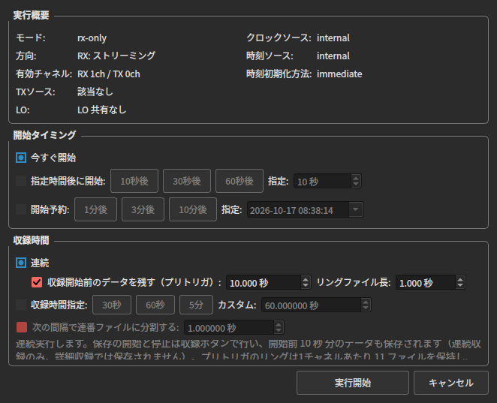497x403 pixels.
Task: Click the 10分後 schedule button
Action: [x=193, y=209]
